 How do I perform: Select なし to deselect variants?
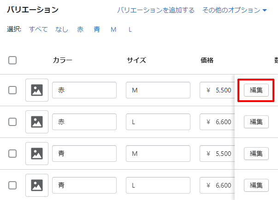point(61,29)
